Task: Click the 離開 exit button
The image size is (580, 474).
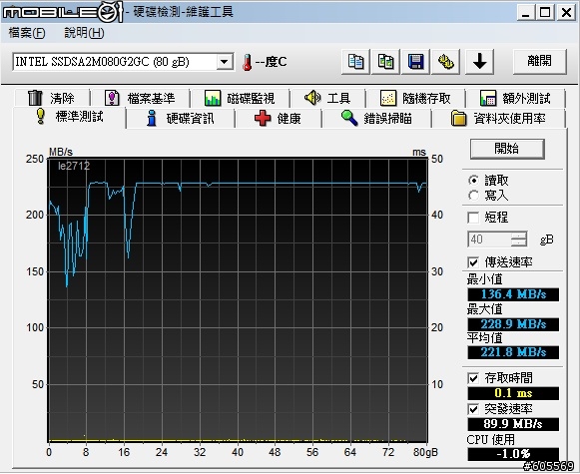Action: tap(540, 62)
